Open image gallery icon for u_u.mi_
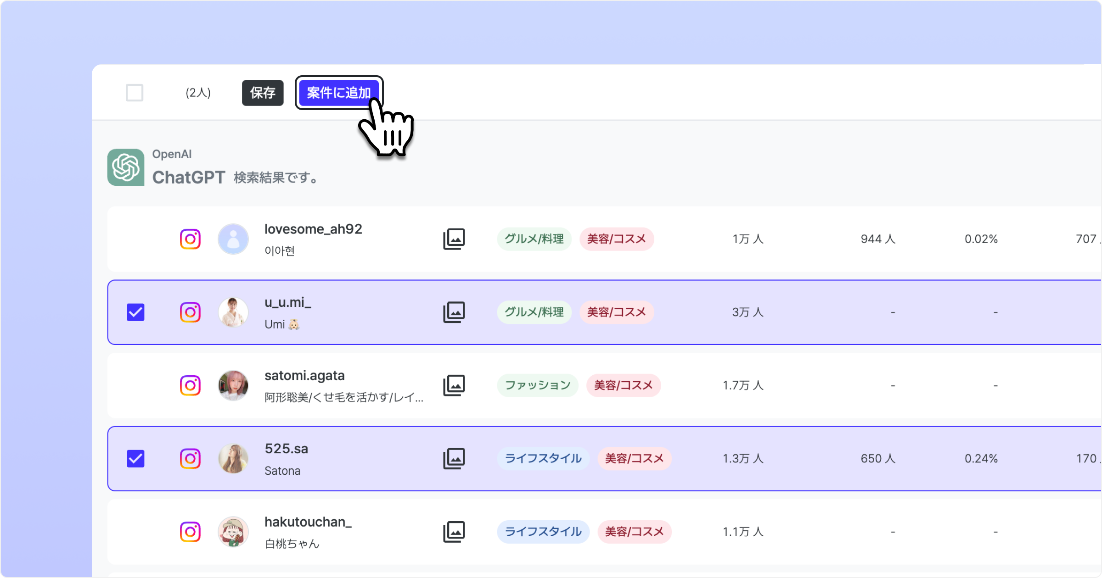1102x578 pixels. 454,312
